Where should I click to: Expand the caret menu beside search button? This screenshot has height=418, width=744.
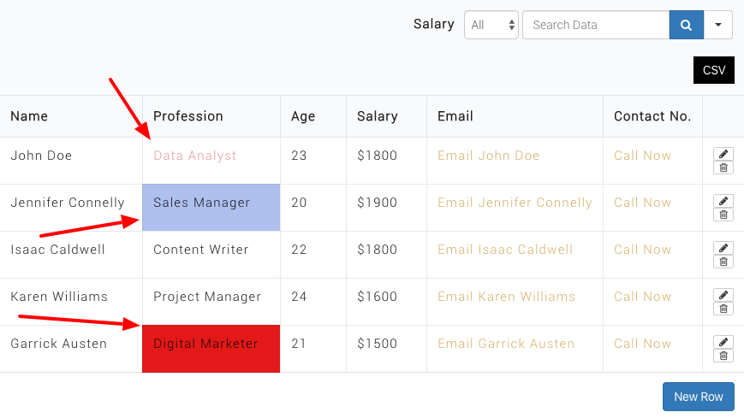pos(718,25)
